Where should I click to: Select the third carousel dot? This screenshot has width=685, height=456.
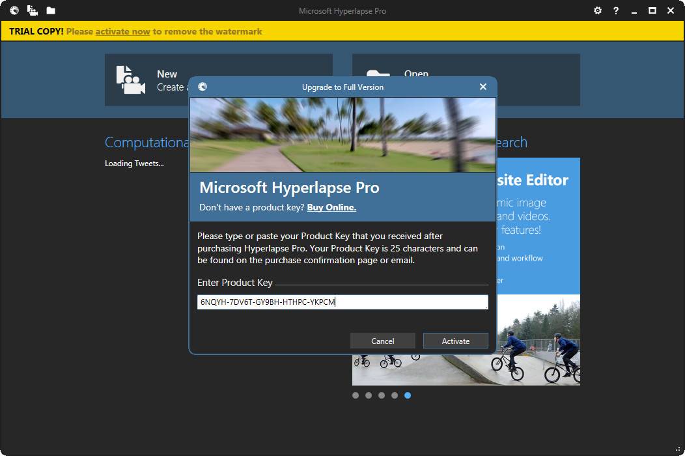(x=382, y=395)
